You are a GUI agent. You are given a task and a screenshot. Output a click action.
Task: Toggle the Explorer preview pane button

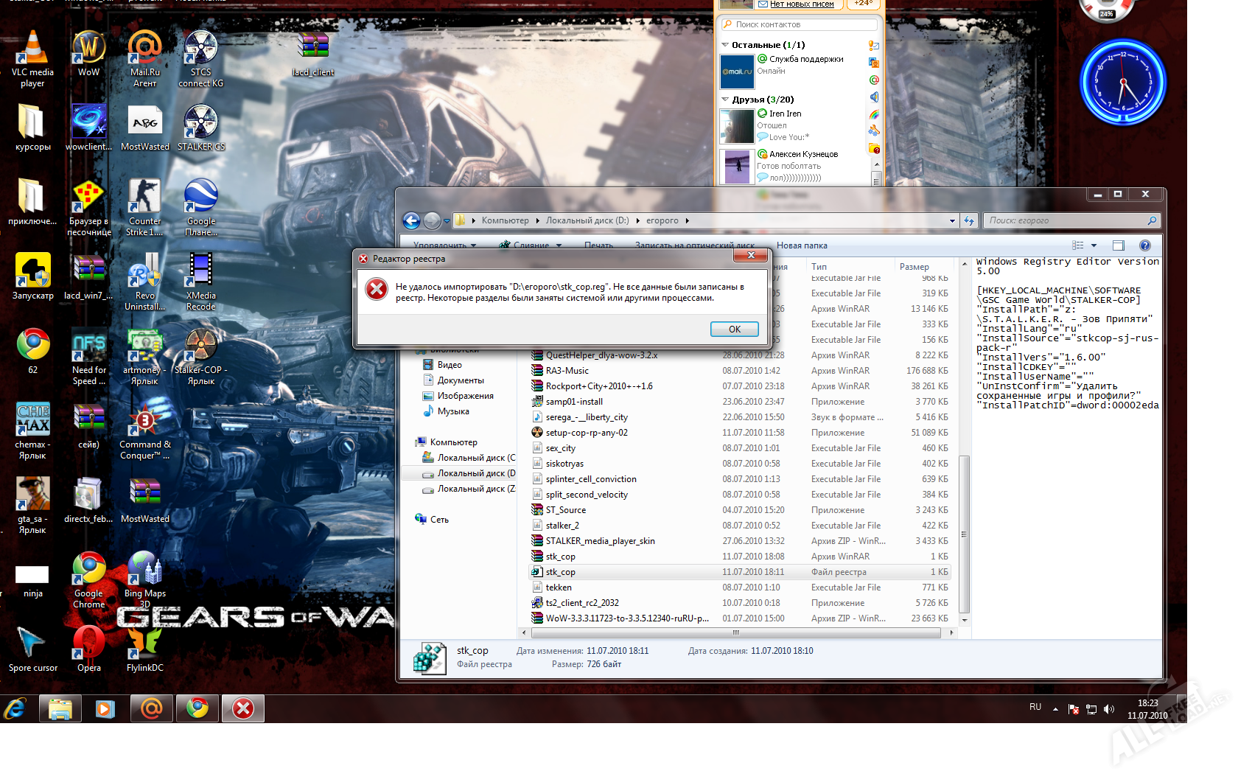coord(1118,245)
